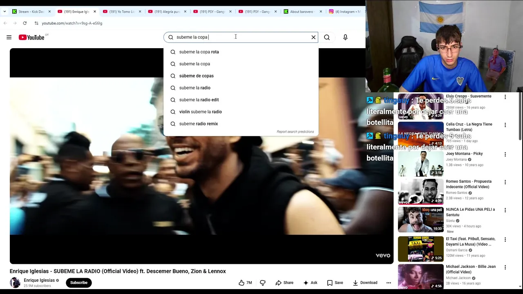523x294 pixels.
Task: Open 'Michael Jackson - Billie Jean' thumbnail
Action: pyautogui.click(x=421, y=277)
